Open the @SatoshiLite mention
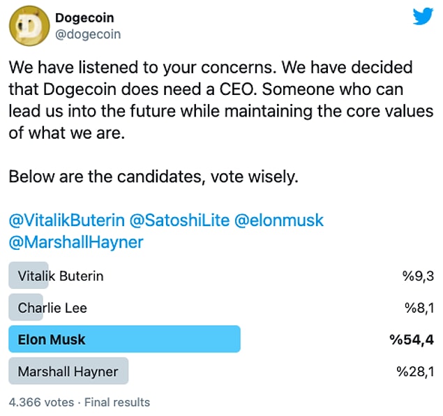This screenshot has width=443, height=416. click(x=179, y=220)
